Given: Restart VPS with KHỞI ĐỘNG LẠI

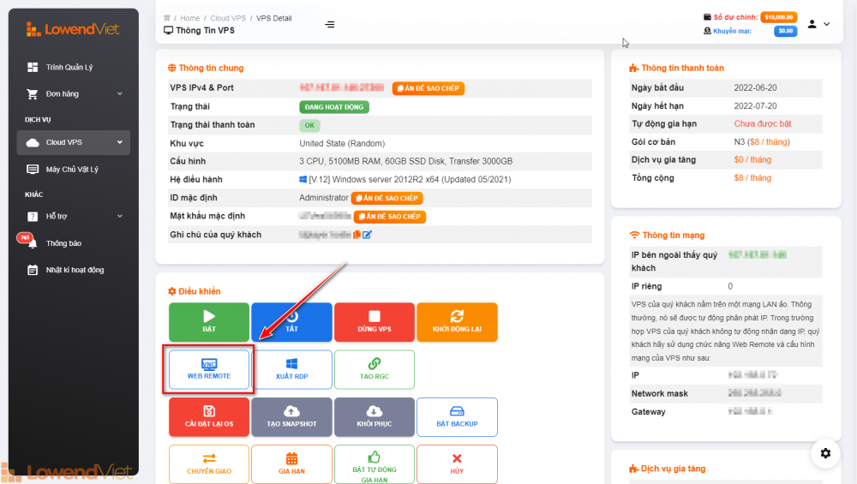Looking at the screenshot, I should (x=457, y=322).
